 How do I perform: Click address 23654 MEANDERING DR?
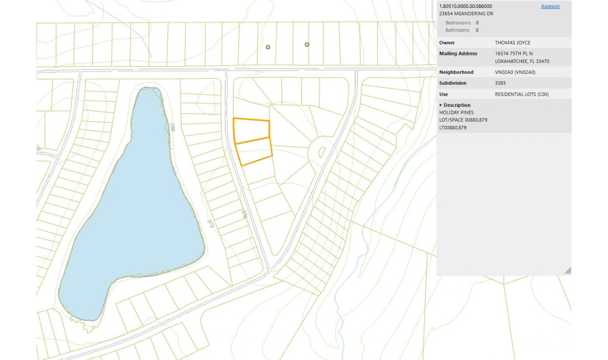466,14
